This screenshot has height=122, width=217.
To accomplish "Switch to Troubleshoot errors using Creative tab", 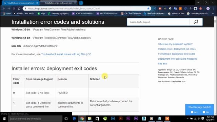I will (x=20, y=3).
